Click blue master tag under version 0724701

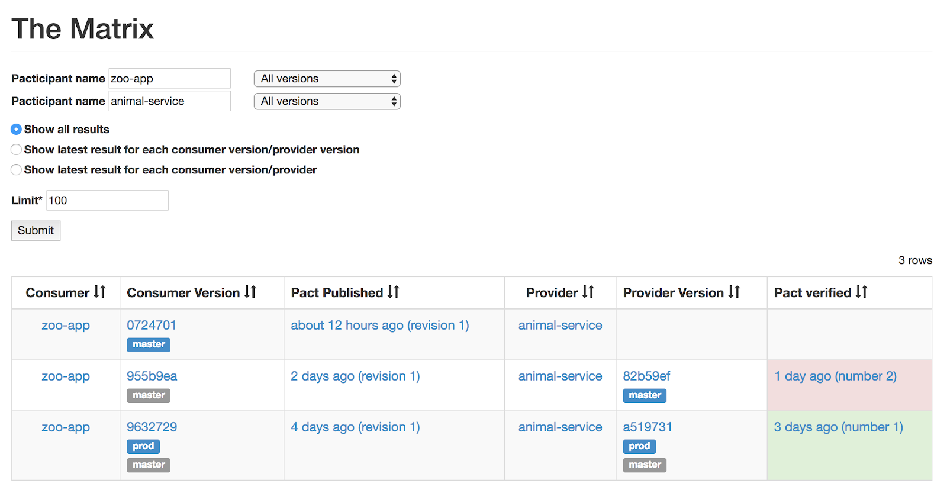[149, 344]
